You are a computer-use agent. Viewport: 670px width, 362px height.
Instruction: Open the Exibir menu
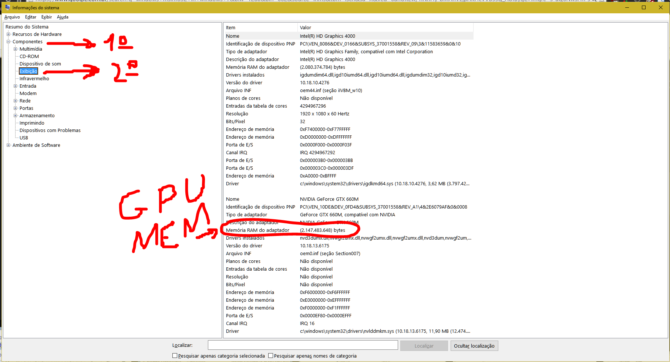point(47,17)
